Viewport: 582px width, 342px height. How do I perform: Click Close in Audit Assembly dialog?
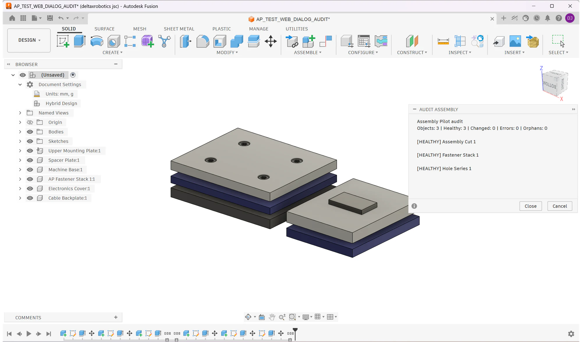pos(530,206)
